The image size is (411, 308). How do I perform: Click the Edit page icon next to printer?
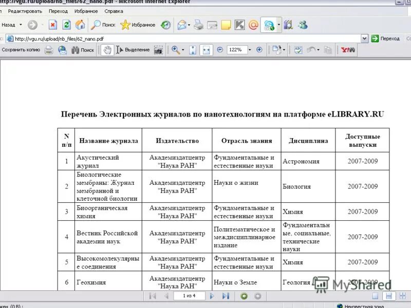(x=212, y=25)
